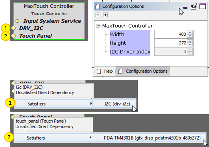
Task: Click the float/detach panel icon
Action: coord(194,6)
